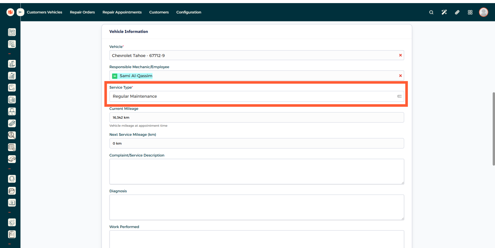The height and width of the screenshot is (248, 495).
Task: Open the car vehicle icon in sidebar
Action: [12, 159]
